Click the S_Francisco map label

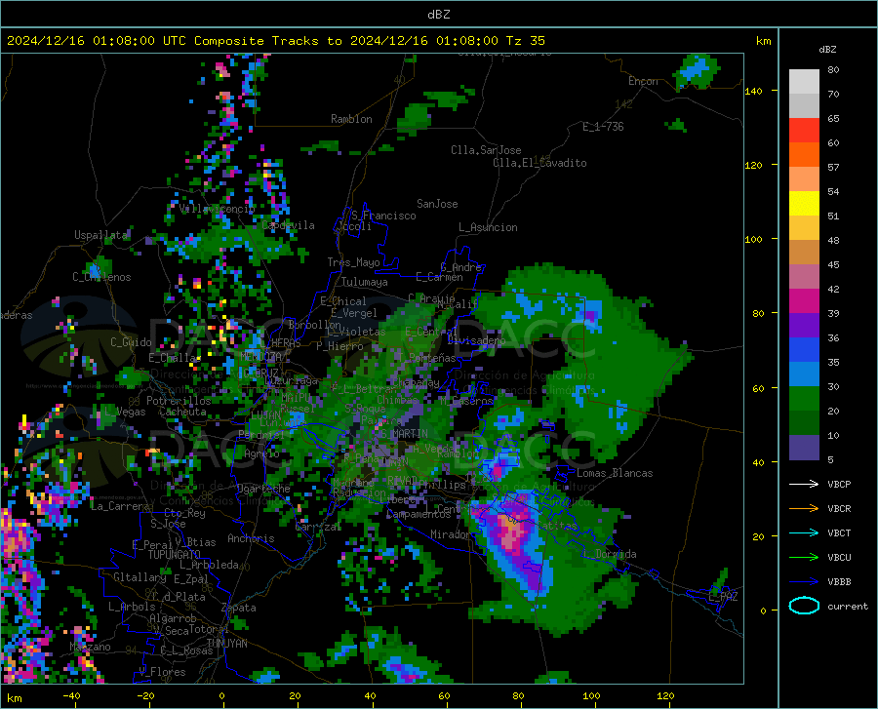coord(383,216)
